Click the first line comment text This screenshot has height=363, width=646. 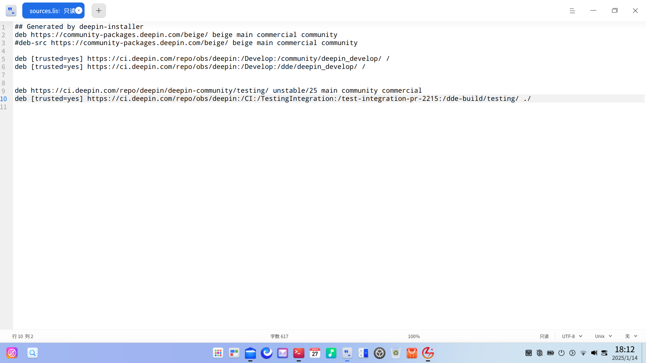(x=79, y=27)
